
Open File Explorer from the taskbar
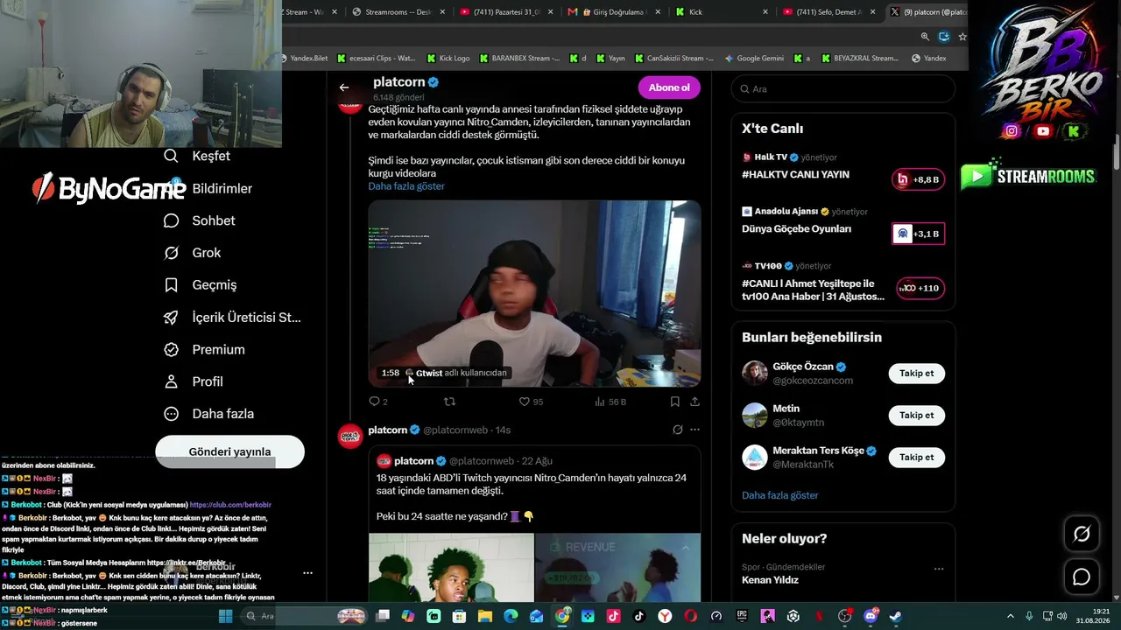485,616
